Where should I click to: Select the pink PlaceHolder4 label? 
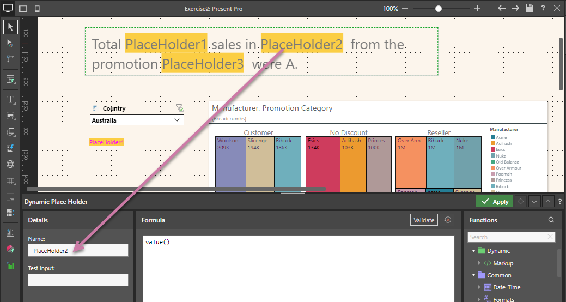106,142
